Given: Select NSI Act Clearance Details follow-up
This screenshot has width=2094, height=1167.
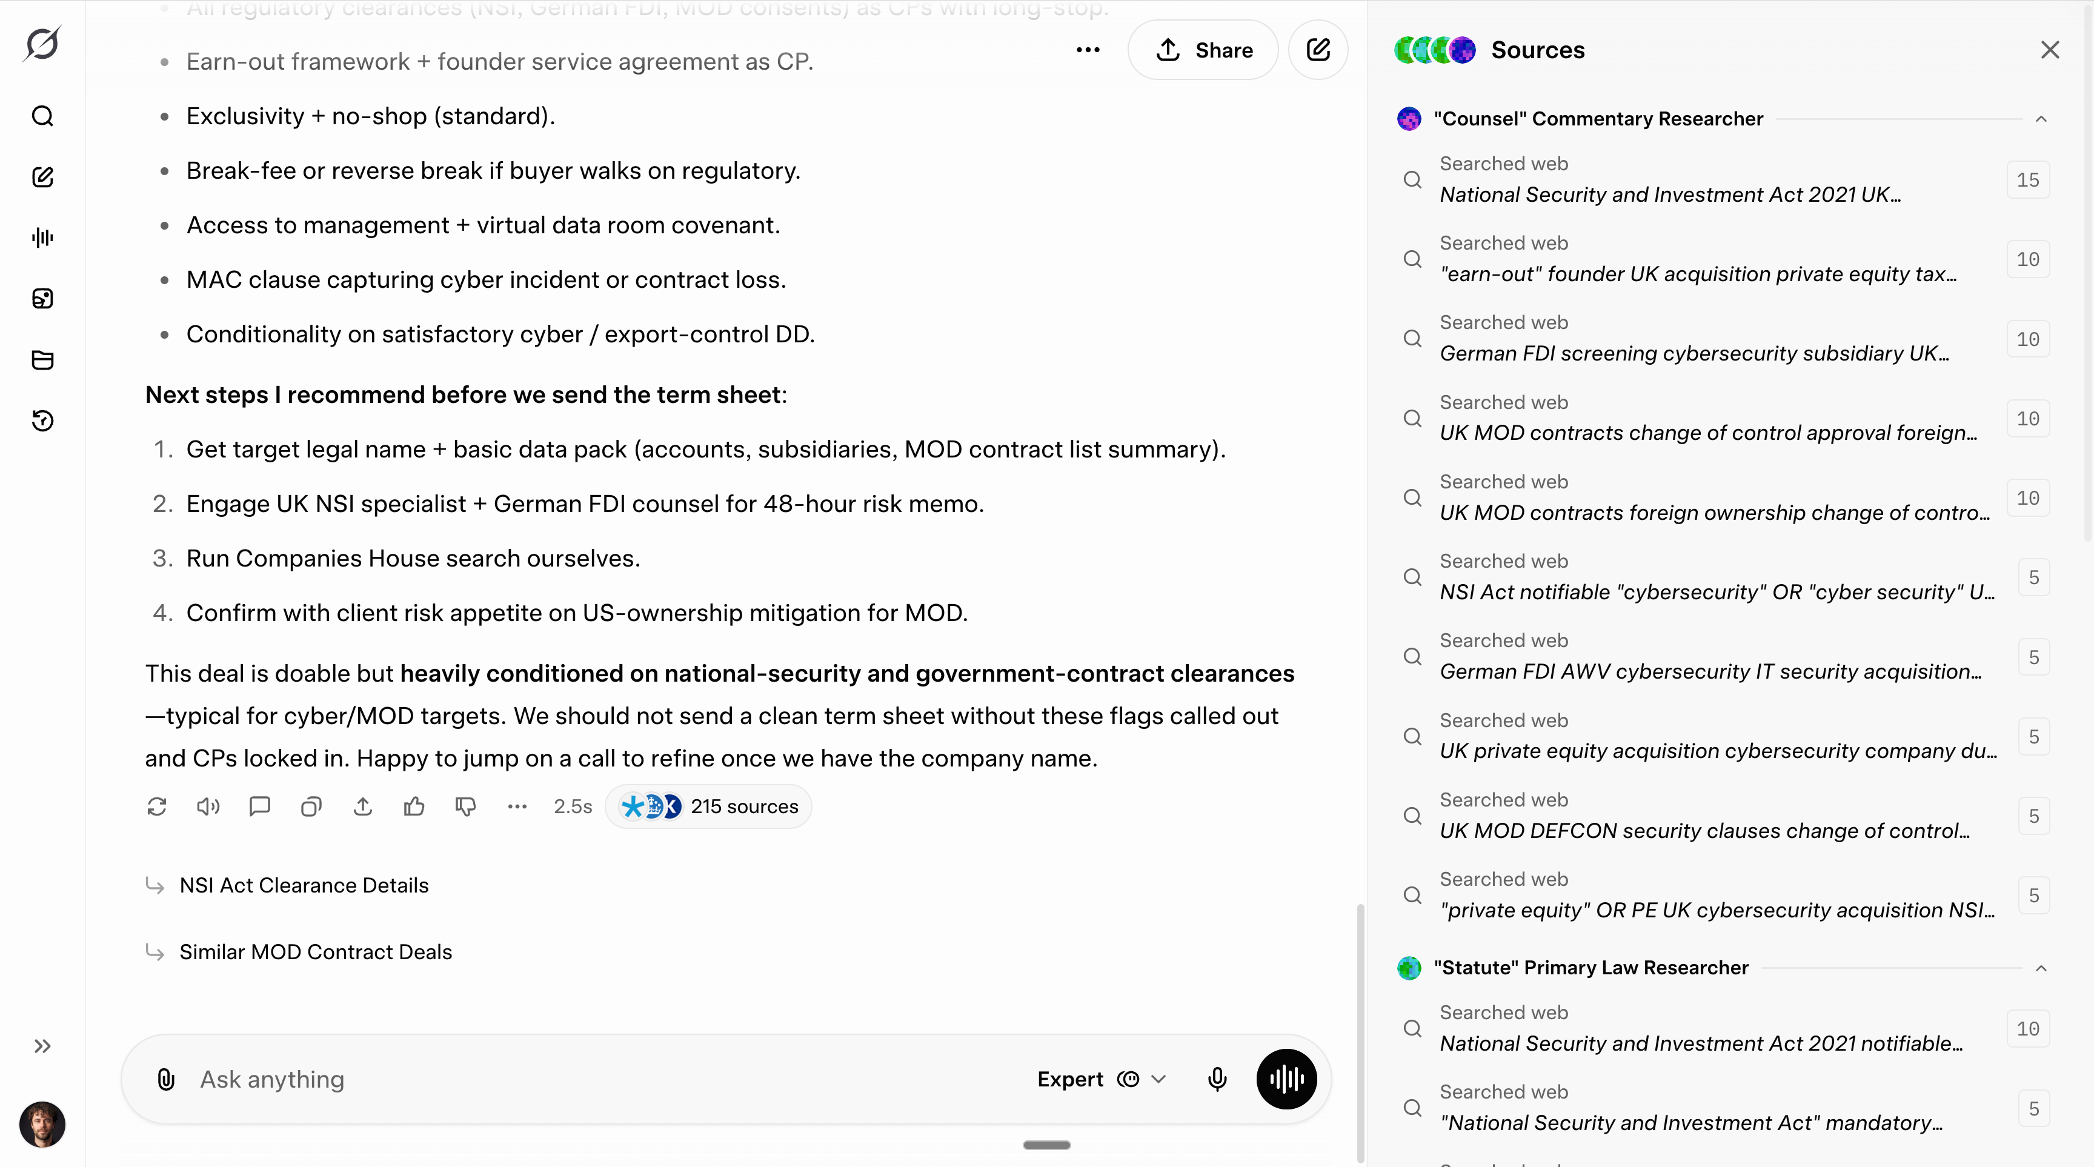Looking at the screenshot, I should point(304,885).
